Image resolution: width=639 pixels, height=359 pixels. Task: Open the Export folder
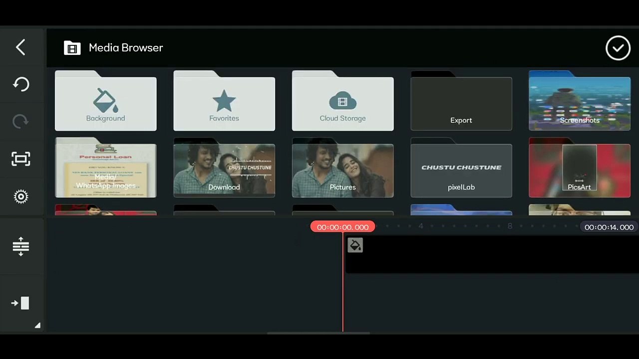click(461, 101)
